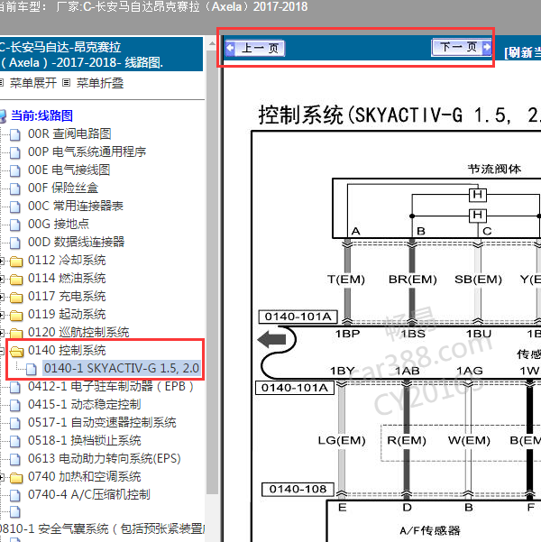
Task: Select 0119 起动系统 tree entry
Action: 67,314
